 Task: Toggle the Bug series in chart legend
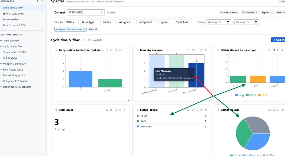240,95
